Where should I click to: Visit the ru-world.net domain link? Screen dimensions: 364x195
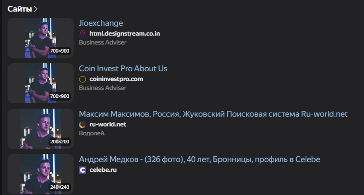pyautogui.click(x=108, y=125)
